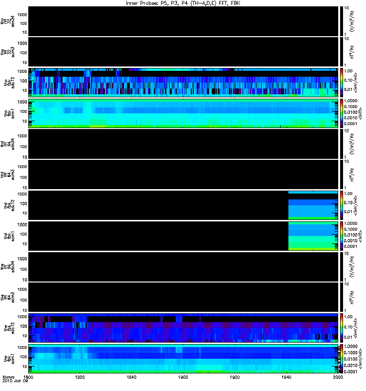The width and height of the screenshot is (366, 391).
Task: Click the empty tha fff 32 edc34 panel
Action: tap(183, 21)
